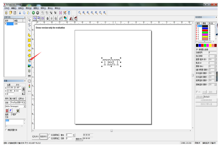Open the Edit menu
Image resolution: width=221 pixels, height=147 pixels.
tap(14, 8)
